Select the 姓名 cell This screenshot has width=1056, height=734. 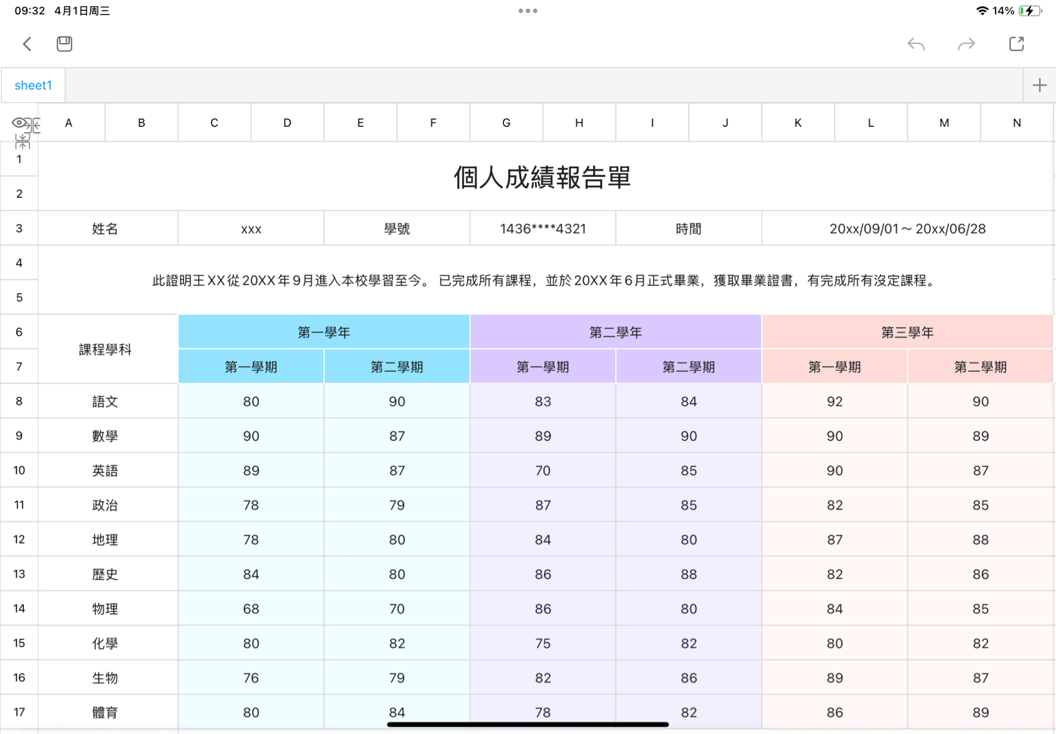click(105, 228)
